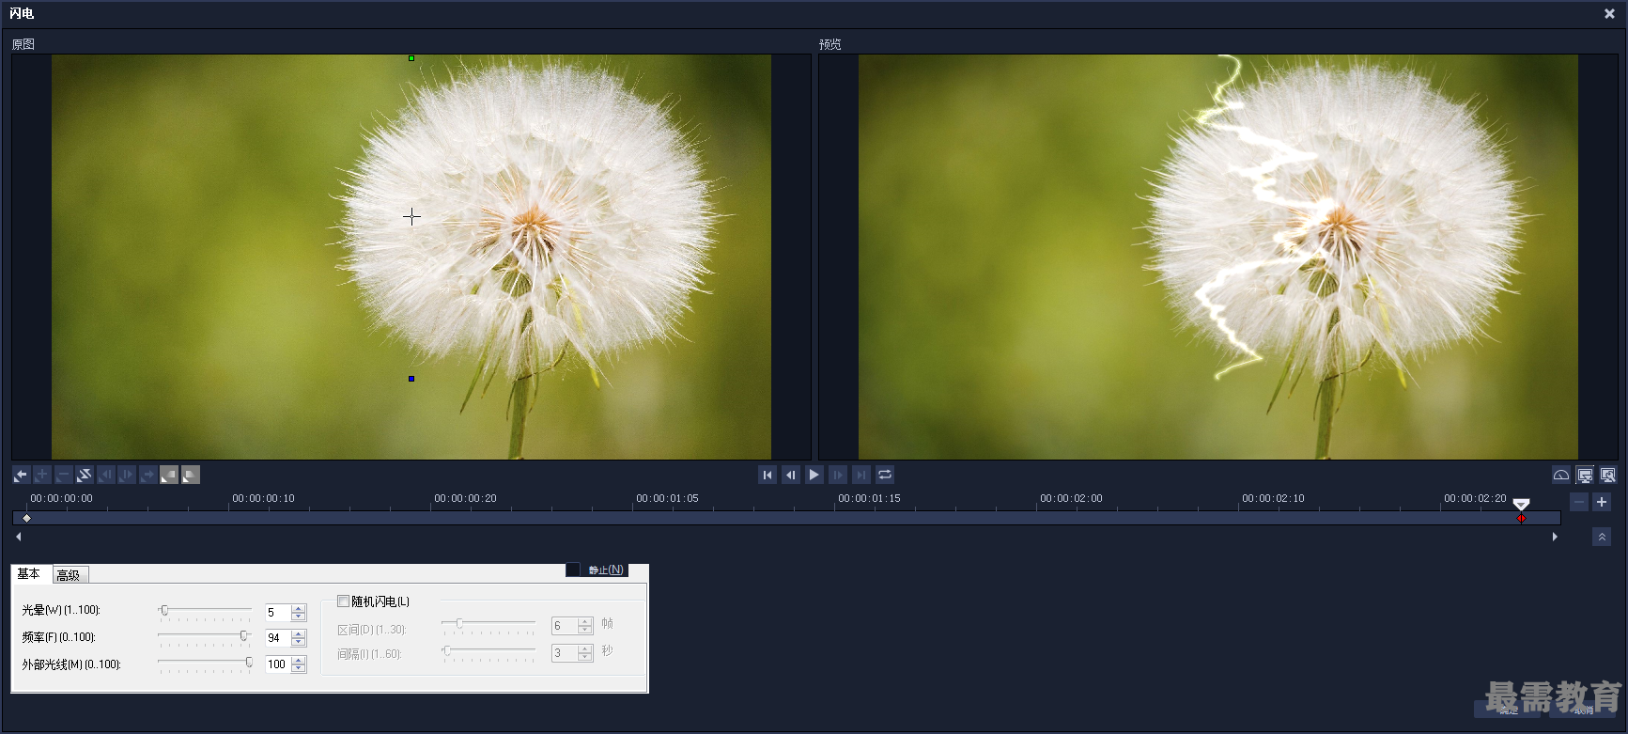This screenshot has width=1628, height=734.
Task: Click the dark color box beside 静止
Action: [x=573, y=570]
